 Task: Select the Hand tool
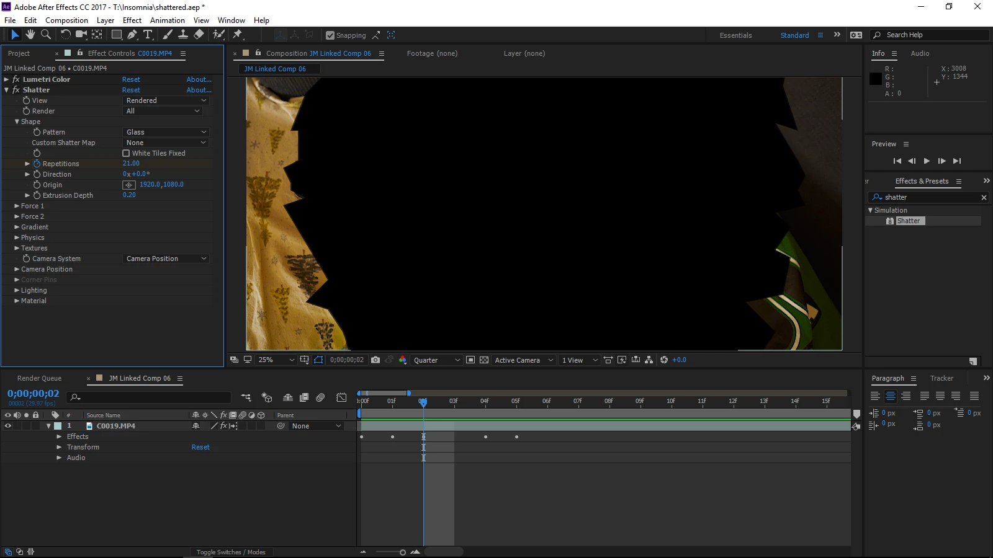[30, 35]
